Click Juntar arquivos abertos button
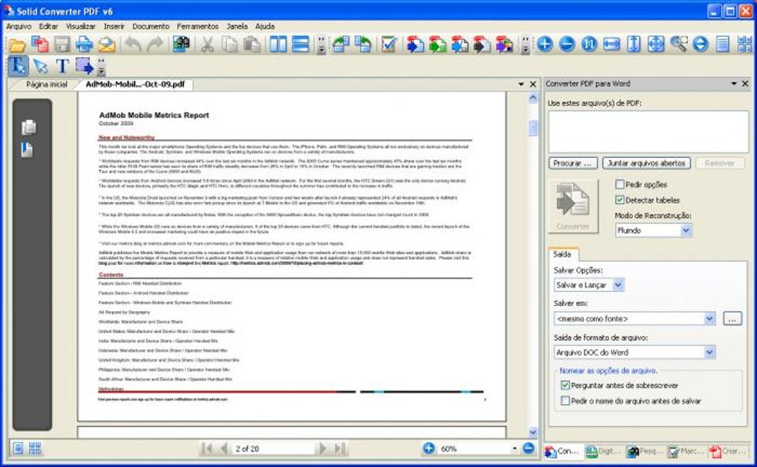The height and width of the screenshot is (467, 757). (x=646, y=163)
